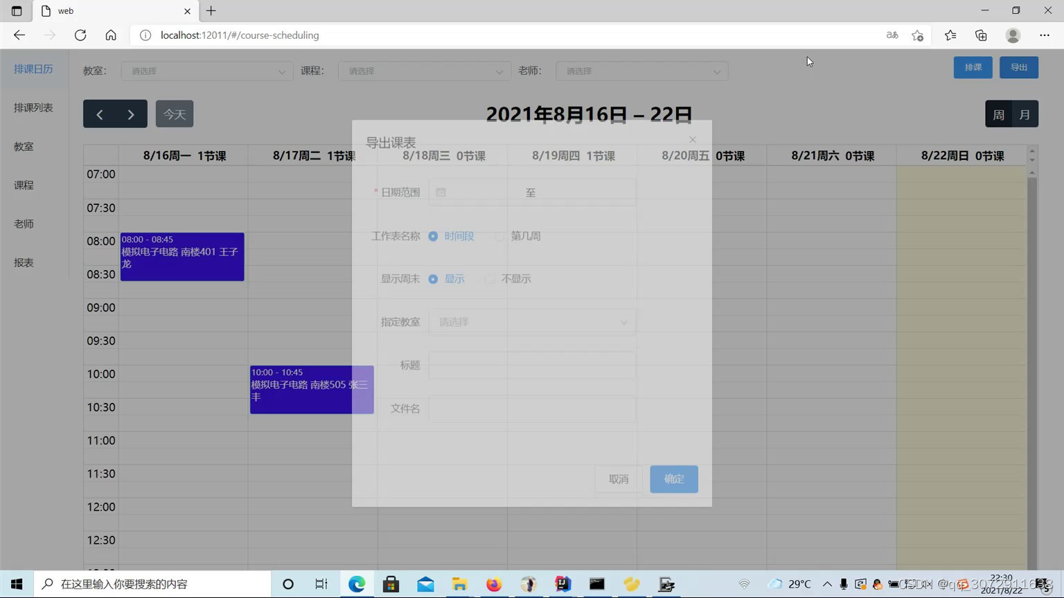The image size is (1064, 598).
Task: Open 排课列表 in sidebar
Action: (33, 107)
